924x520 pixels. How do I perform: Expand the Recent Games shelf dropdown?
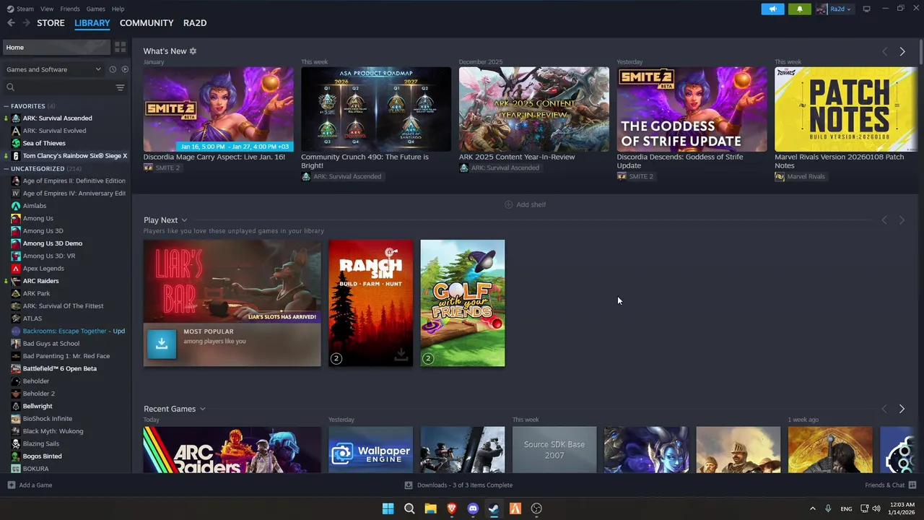coord(202,409)
